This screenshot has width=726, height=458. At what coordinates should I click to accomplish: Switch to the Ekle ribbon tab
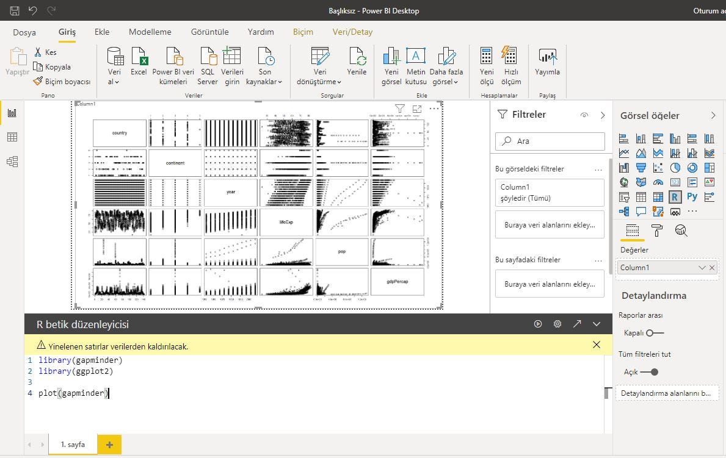(x=101, y=32)
